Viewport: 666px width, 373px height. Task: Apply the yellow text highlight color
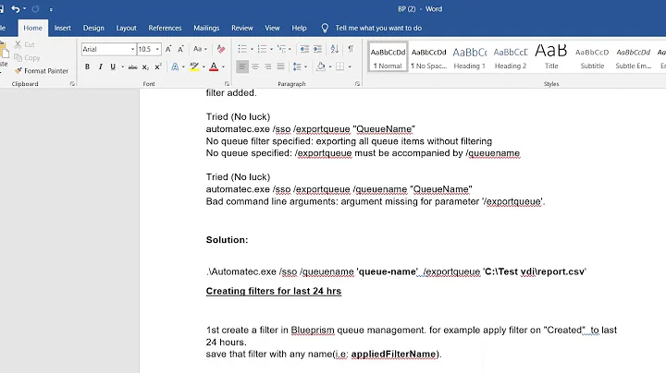click(x=194, y=66)
